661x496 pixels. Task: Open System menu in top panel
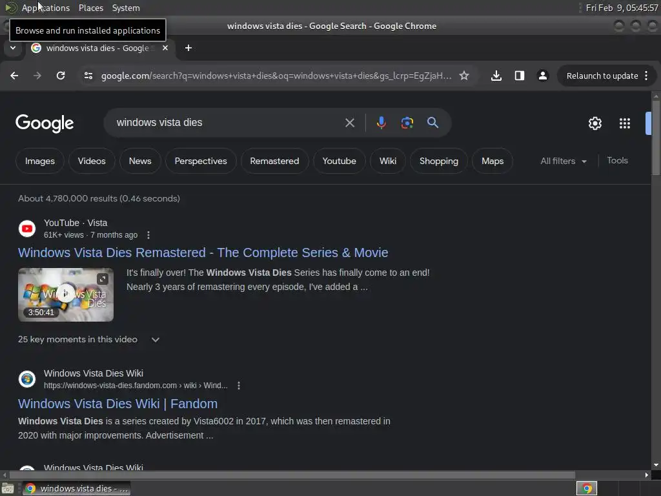coord(126,8)
